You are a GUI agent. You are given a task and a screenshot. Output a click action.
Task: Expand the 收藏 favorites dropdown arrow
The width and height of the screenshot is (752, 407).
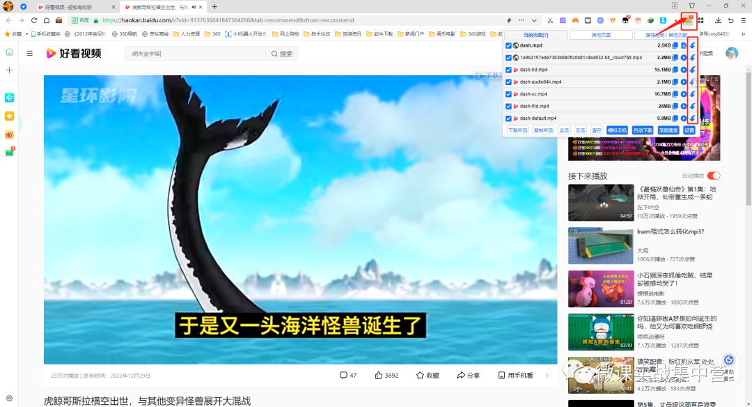click(27, 34)
